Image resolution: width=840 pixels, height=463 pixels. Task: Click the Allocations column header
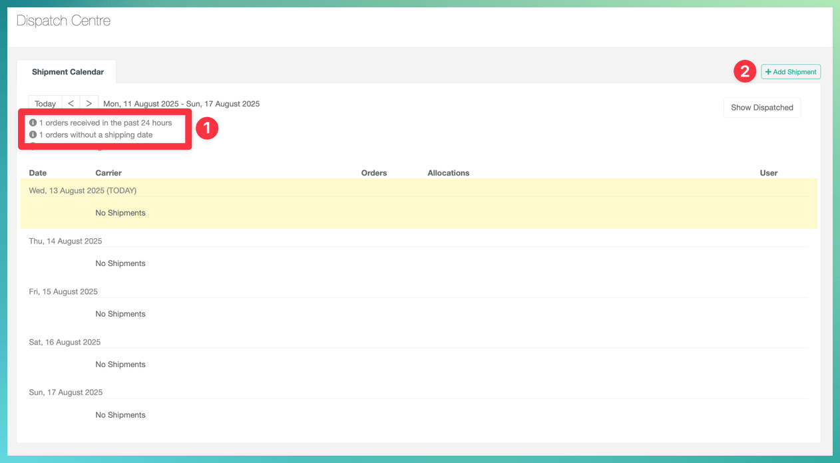[x=448, y=173]
